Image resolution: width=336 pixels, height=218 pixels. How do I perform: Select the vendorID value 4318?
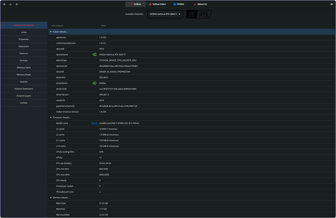pos(101,100)
